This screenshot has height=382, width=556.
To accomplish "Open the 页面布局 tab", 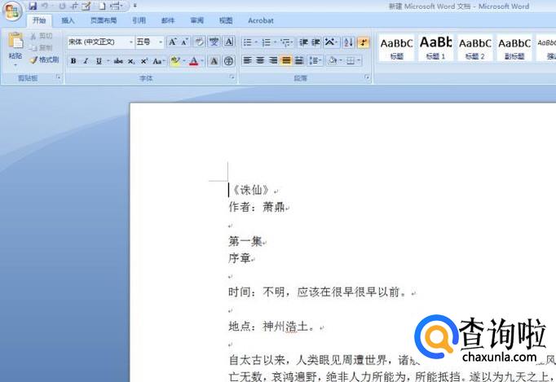I will [103, 20].
